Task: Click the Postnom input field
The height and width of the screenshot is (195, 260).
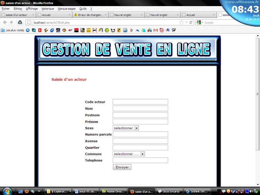Action: (140, 115)
